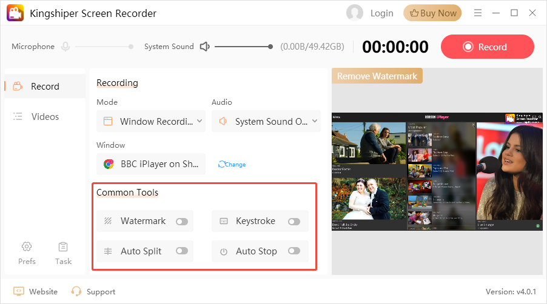Enable the Auto Split switch
The height and width of the screenshot is (304, 547).
coord(182,251)
